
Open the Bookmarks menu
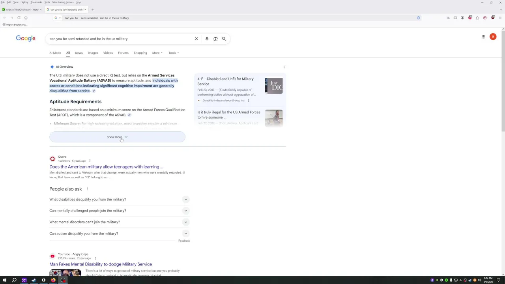click(36, 2)
